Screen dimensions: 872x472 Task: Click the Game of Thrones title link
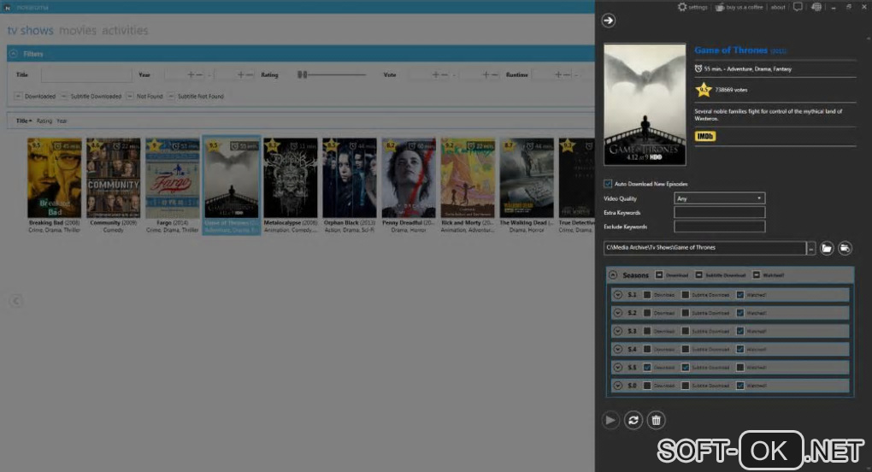[x=731, y=50]
